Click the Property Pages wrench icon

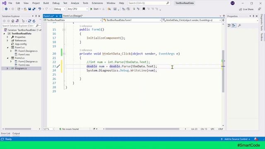239,26
